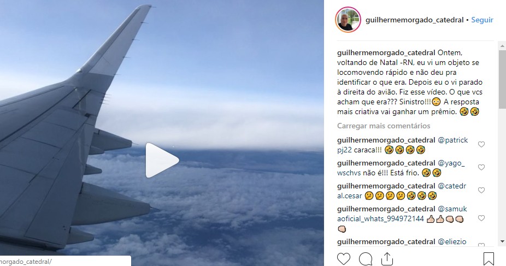Play the airplane wing video

coord(162,160)
